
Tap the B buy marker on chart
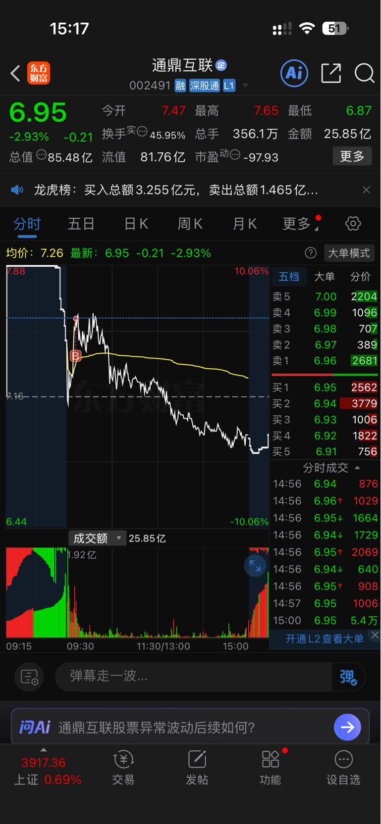point(75,356)
